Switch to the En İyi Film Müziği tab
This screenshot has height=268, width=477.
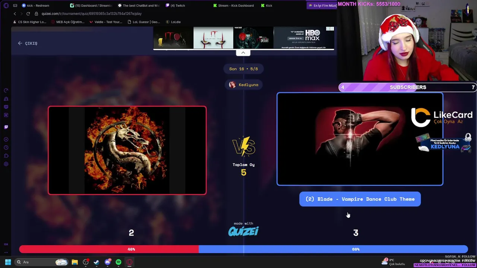pyautogui.click(x=322, y=6)
